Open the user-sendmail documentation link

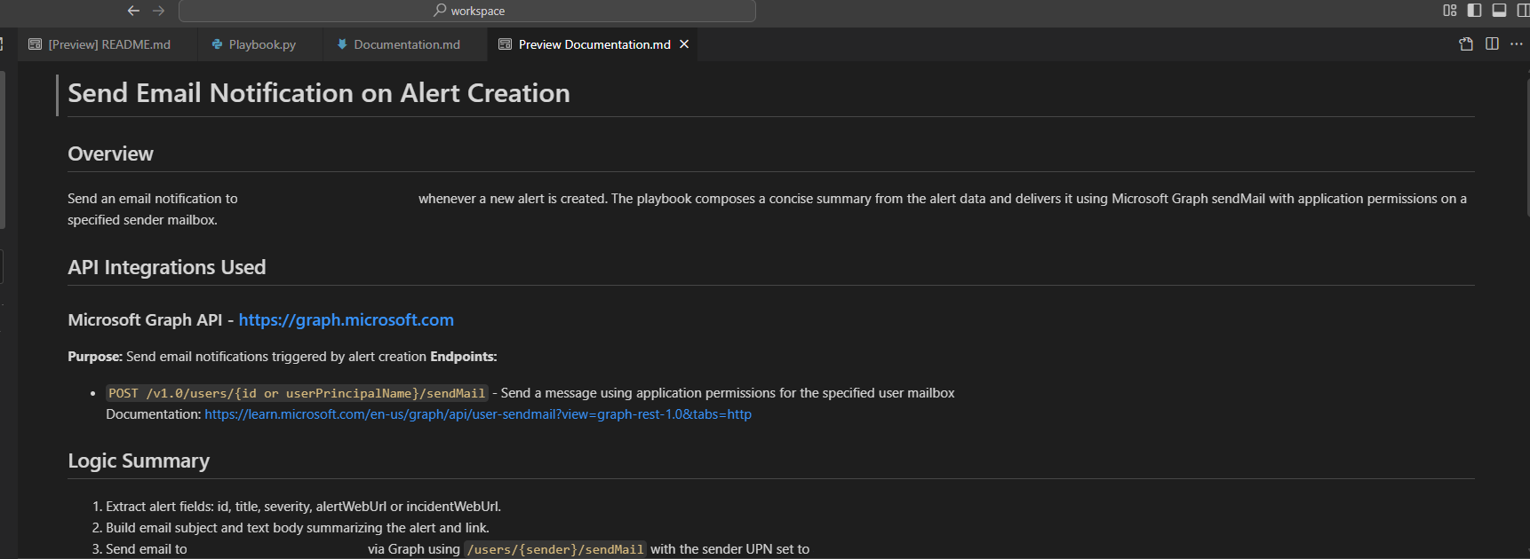tap(478, 414)
